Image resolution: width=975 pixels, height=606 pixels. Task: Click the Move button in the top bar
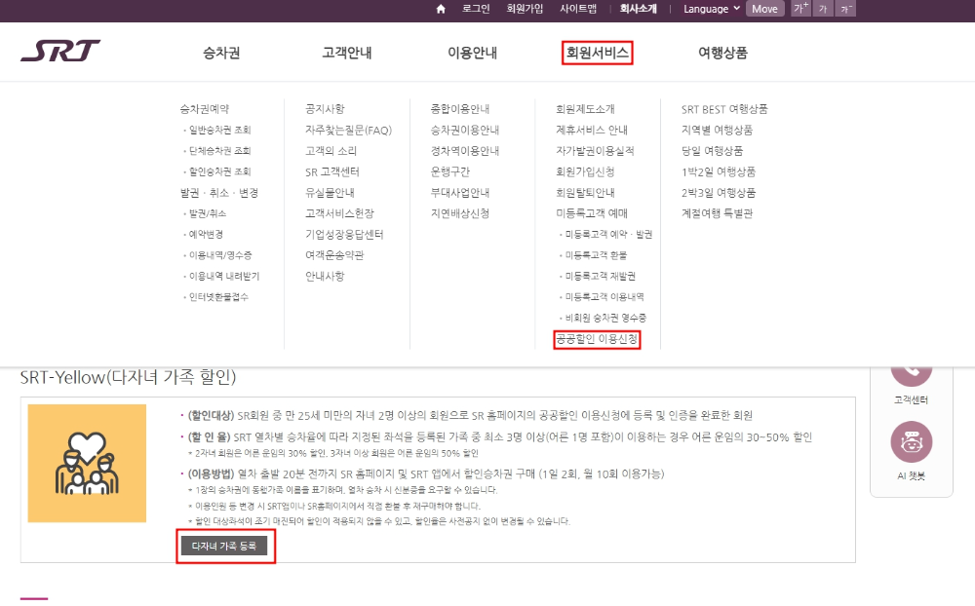coord(764,9)
